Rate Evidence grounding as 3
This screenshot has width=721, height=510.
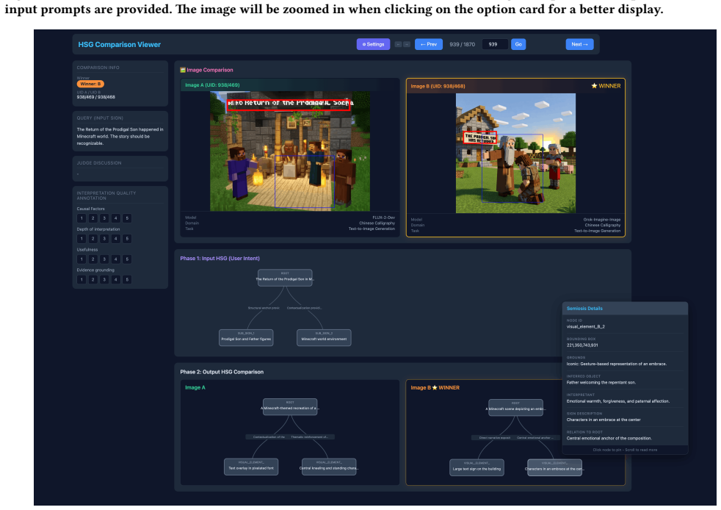pos(104,279)
